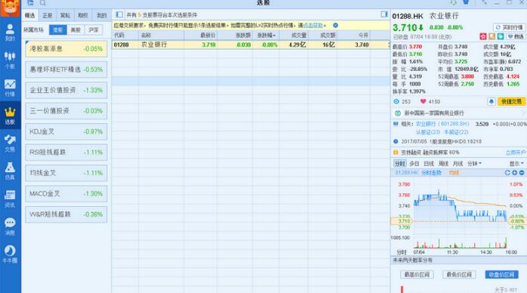Switch to the 精选 tab
Image resolution: width=527 pixels, height=293 pixels.
[x=30, y=15]
